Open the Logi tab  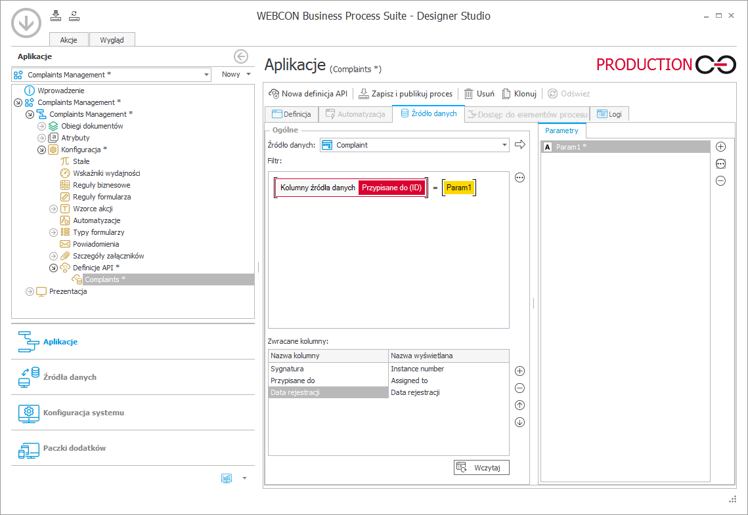tap(609, 114)
